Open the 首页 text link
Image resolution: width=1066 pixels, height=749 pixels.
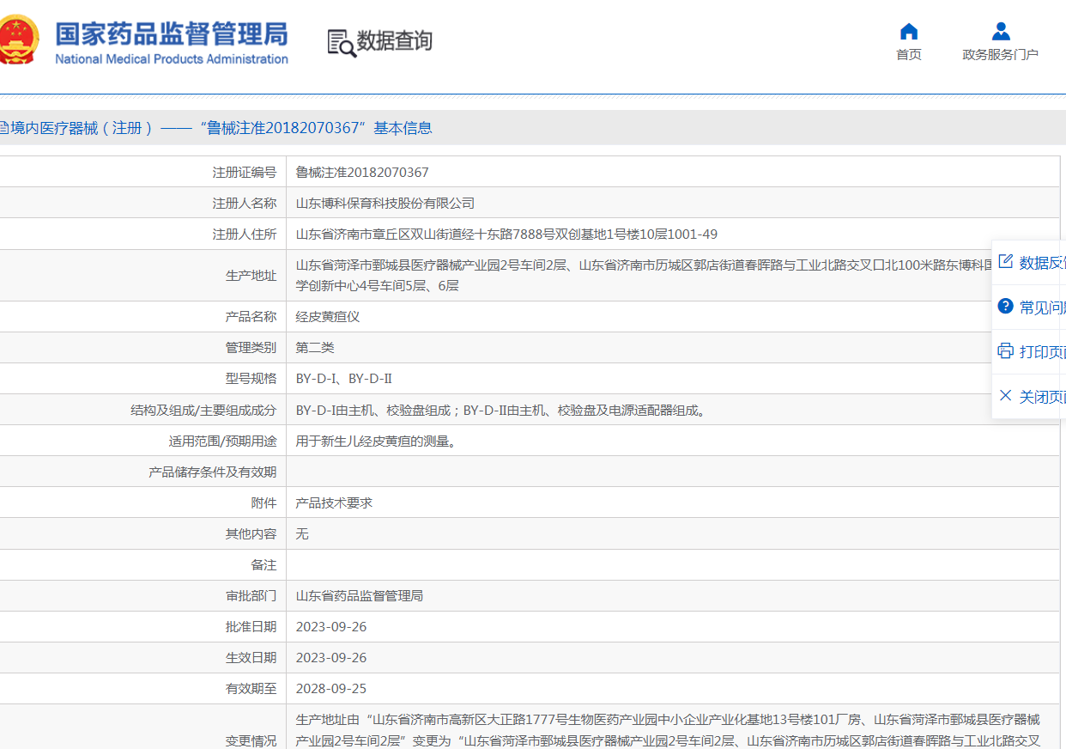pyautogui.click(x=908, y=55)
